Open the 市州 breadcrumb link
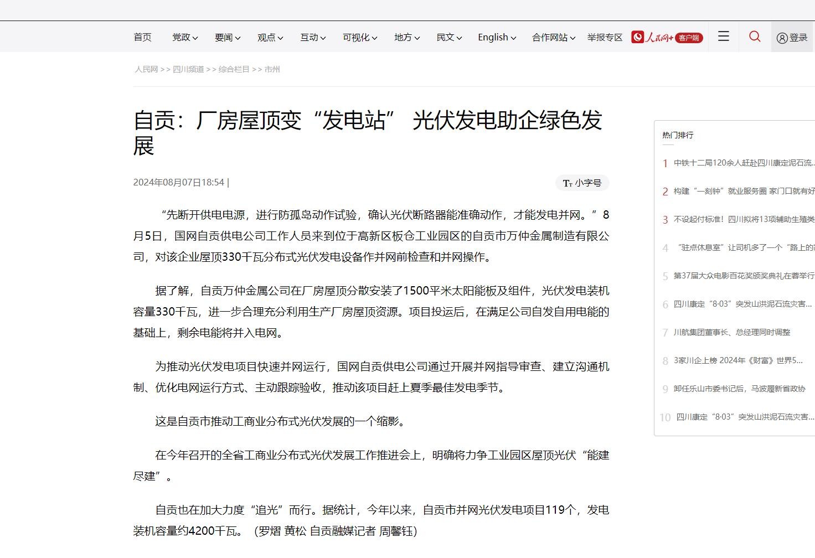 (x=272, y=69)
